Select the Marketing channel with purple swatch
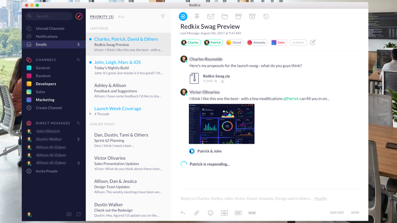 coord(45,100)
